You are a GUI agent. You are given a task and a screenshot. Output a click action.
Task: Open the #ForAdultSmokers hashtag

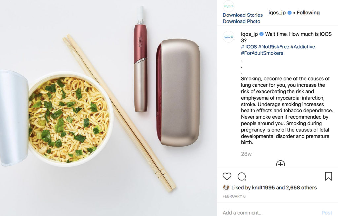point(262,53)
